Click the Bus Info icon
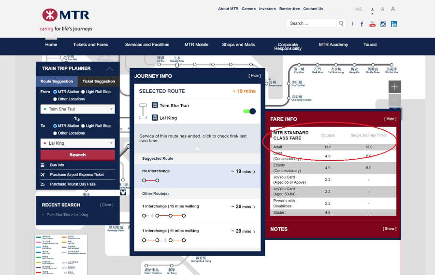 (43, 165)
